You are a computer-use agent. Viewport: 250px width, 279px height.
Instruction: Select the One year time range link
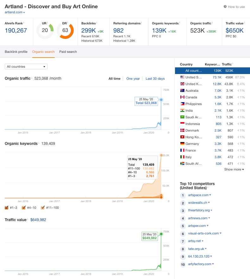pyautogui.click(x=133, y=79)
